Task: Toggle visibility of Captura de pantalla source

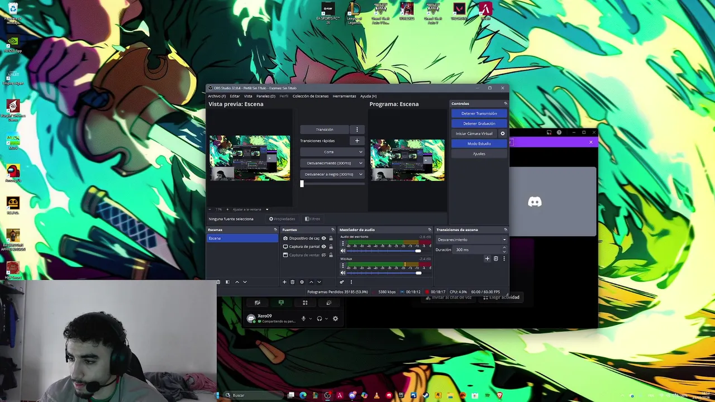Action: tap(323, 247)
